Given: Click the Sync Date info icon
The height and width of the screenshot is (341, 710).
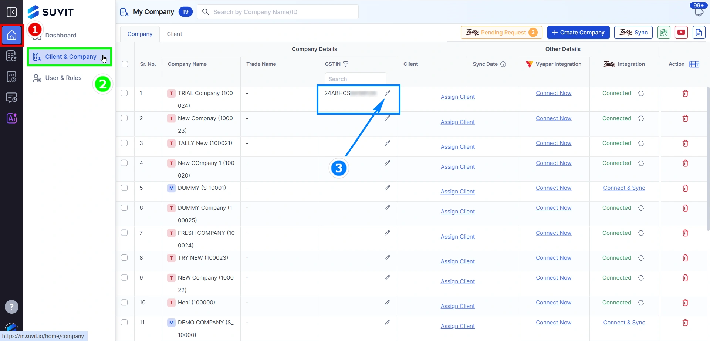Looking at the screenshot, I should pos(503,64).
